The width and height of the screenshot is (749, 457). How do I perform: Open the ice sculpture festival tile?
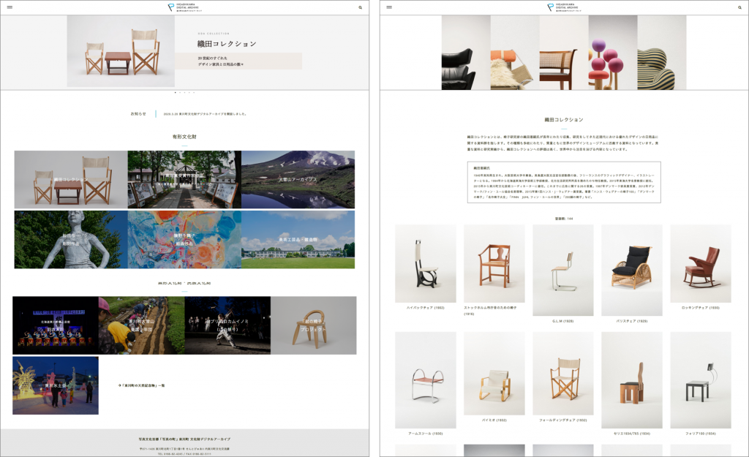tap(56, 385)
